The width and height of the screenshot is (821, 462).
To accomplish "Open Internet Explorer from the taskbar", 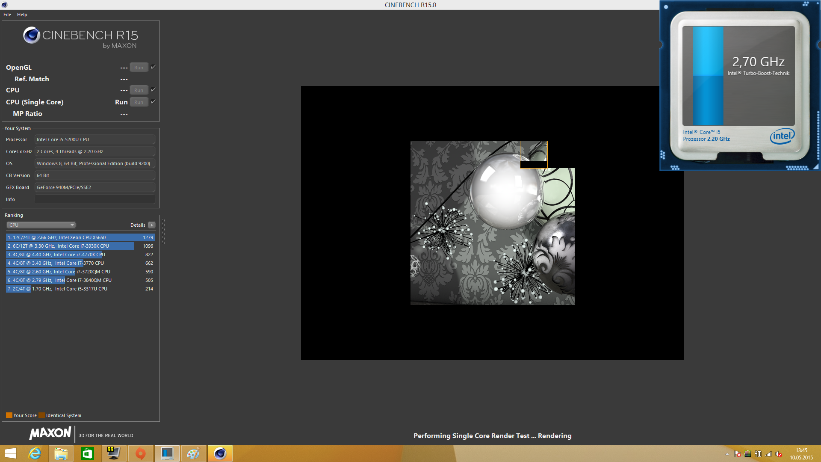I will (35, 453).
